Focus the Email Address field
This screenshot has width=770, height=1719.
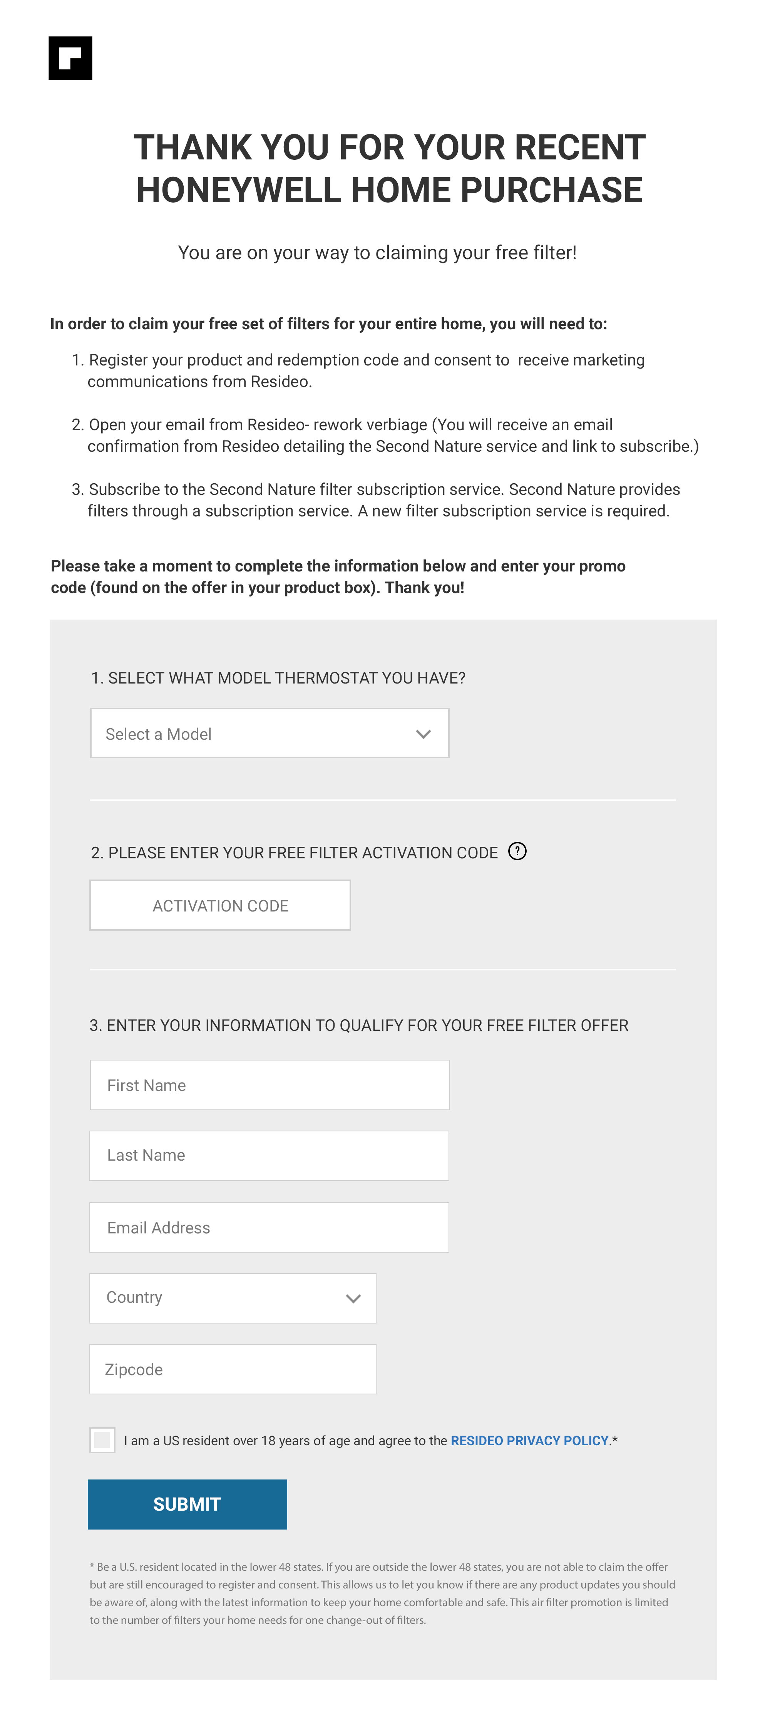[269, 1228]
